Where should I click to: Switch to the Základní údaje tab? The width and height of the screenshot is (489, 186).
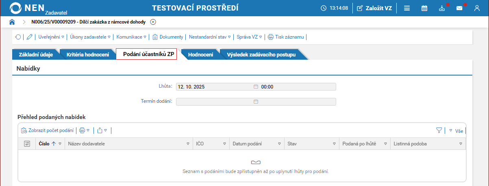tap(36, 54)
